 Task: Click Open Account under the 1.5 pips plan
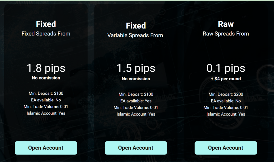[x=136, y=148]
